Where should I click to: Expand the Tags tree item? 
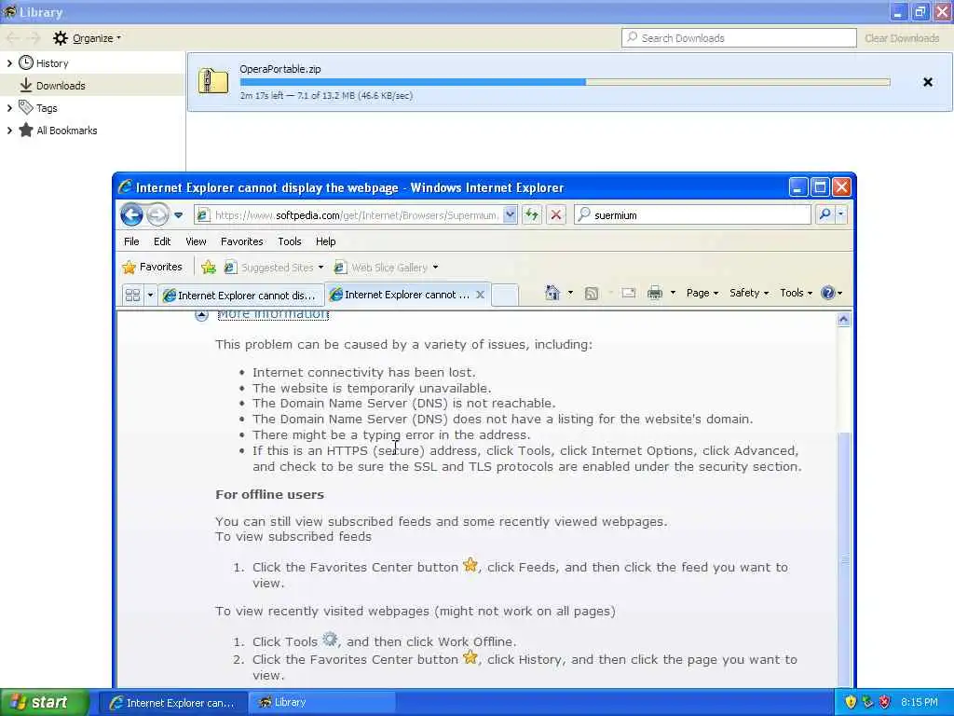[x=9, y=108]
